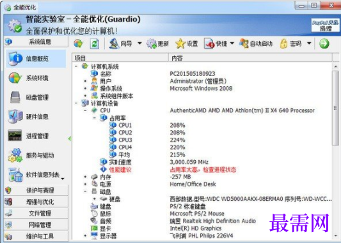Click the colored globe toolbar icon

pyautogui.click(x=78, y=44)
